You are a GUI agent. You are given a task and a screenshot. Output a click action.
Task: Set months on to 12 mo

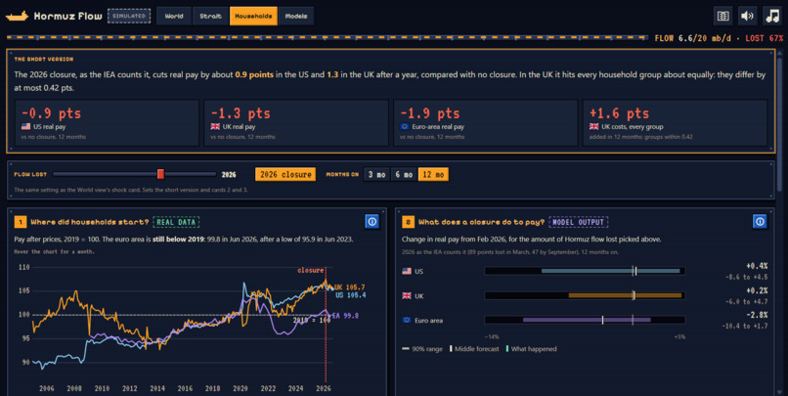pos(433,174)
